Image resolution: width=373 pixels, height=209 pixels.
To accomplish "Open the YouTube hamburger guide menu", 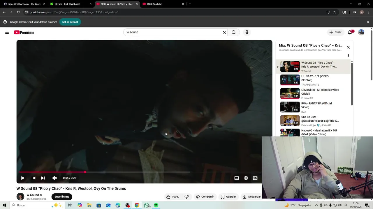I will (x=7, y=32).
